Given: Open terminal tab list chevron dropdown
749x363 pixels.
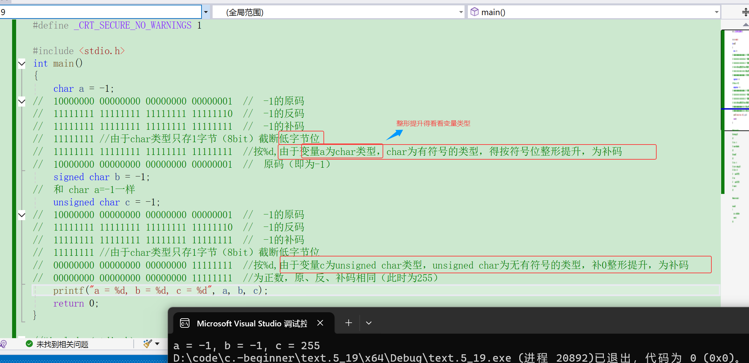Looking at the screenshot, I should 369,323.
